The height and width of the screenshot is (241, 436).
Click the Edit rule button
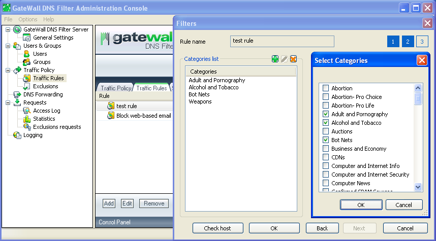pos(127,203)
